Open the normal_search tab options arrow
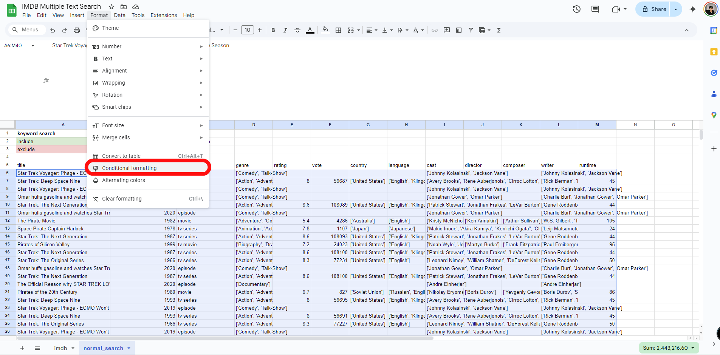 point(129,348)
